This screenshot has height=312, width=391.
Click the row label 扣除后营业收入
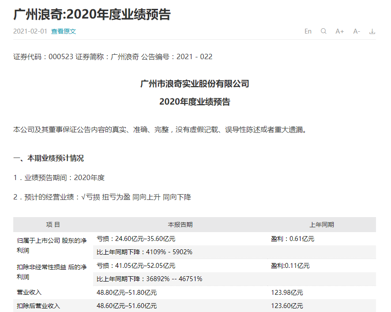(x=38, y=306)
